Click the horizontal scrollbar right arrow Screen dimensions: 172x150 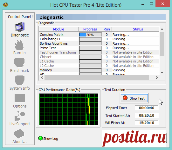(x=157, y=78)
